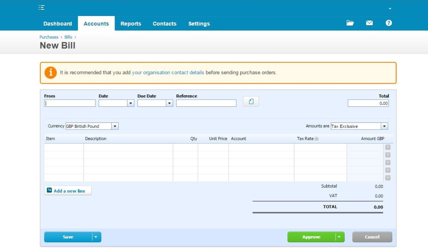Viewport: 428px width, 252px height.
Task: Follow the organisation contact details link
Action: pos(168,73)
